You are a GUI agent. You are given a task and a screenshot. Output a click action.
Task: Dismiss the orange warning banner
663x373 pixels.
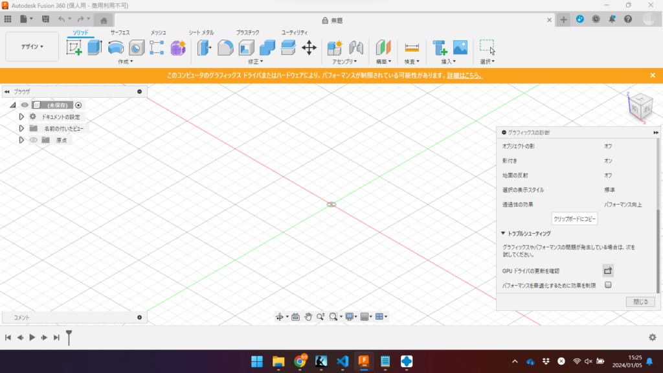[653, 76]
